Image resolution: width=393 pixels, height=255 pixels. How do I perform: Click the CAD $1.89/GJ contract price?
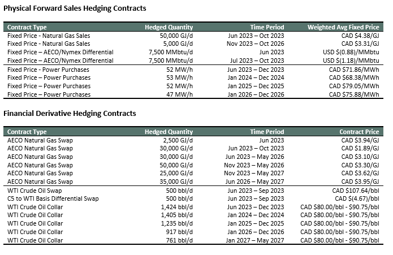[360, 148]
